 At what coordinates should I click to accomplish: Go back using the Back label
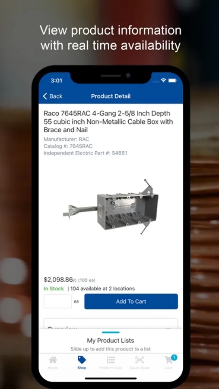tap(56, 96)
